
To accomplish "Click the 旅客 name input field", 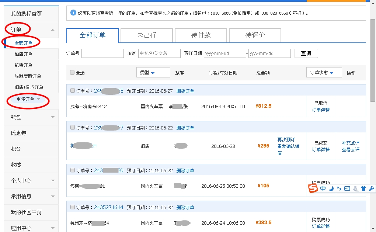I will click(x=159, y=53).
